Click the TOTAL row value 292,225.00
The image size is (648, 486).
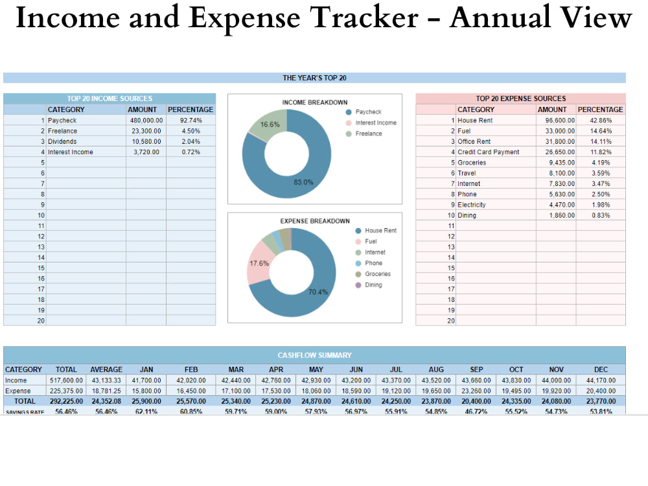(66, 401)
